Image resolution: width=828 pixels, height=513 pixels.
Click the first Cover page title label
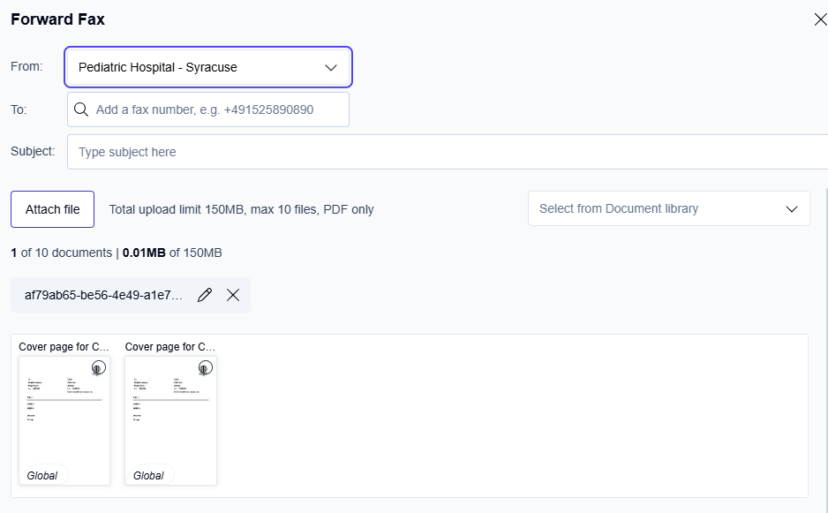(x=64, y=347)
